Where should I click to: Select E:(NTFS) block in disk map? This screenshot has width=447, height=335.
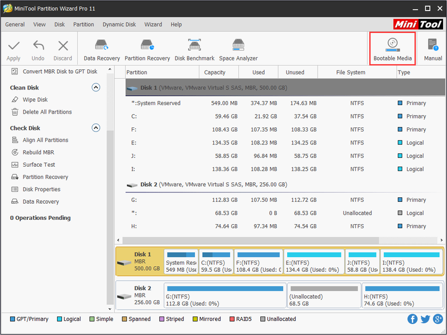[314, 262]
